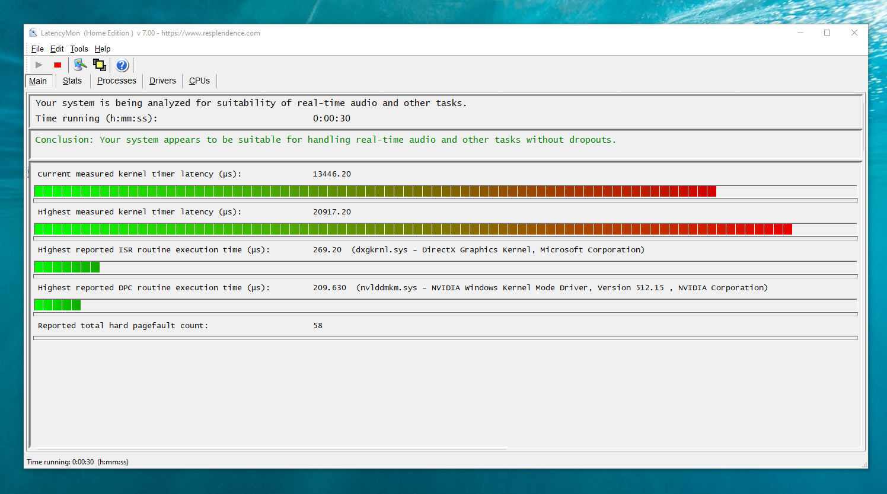
Task: Switch to the Main tab
Action: point(38,81)
